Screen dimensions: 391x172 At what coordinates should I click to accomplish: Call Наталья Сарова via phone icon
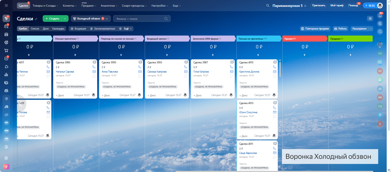click(94, 67)
